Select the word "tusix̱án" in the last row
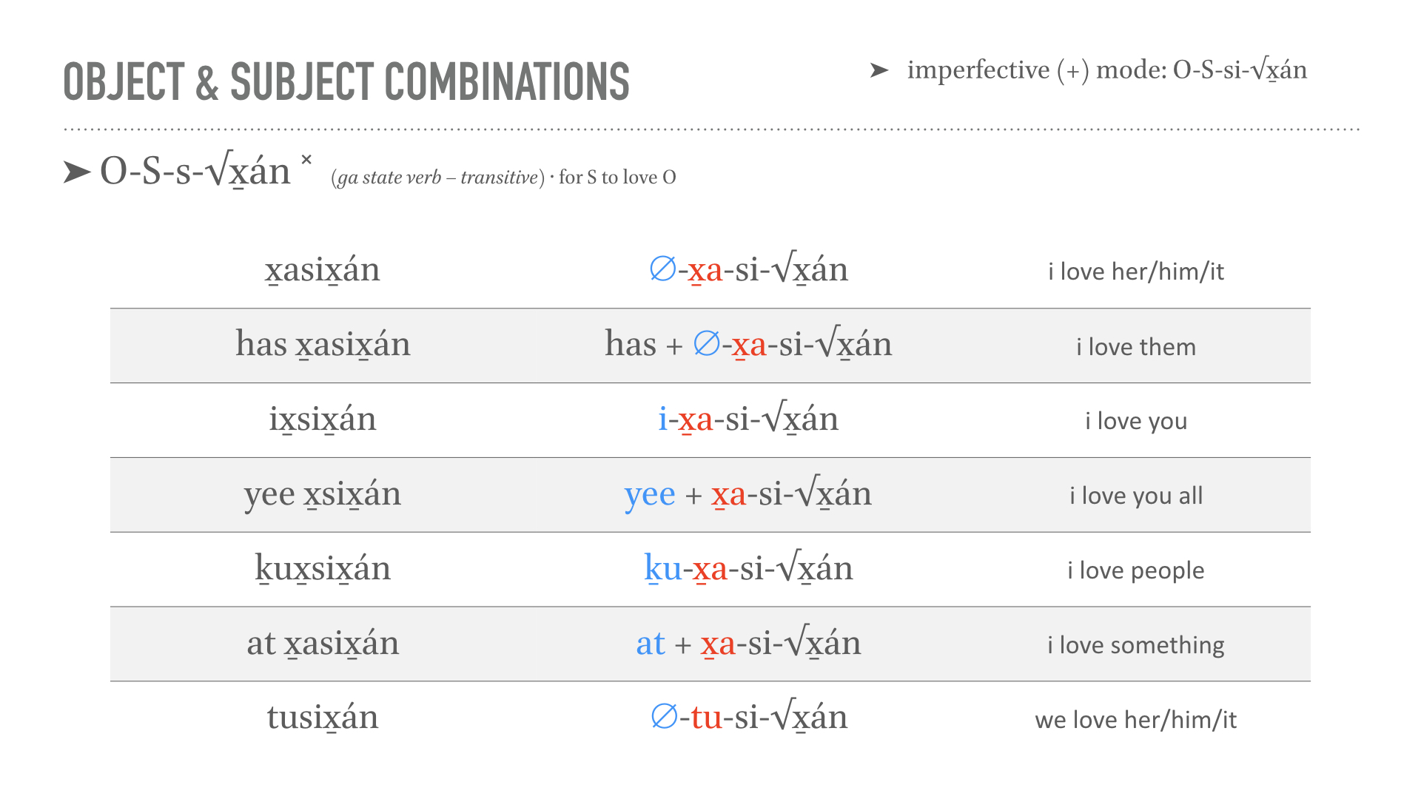Screen dimensions: 1421x799 pos(323,718)
